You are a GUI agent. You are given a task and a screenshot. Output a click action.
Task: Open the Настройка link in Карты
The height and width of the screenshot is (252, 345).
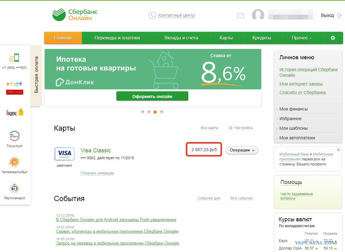tap(243, 128)
